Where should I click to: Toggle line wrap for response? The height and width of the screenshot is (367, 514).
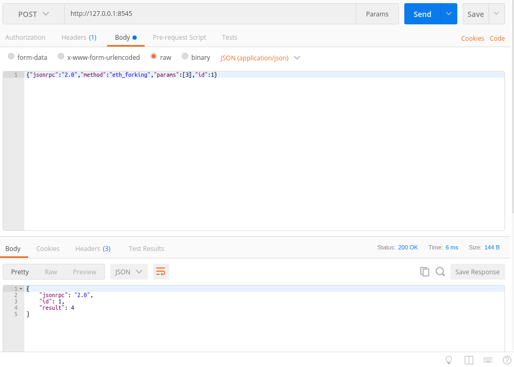click(x=161, y=272)
